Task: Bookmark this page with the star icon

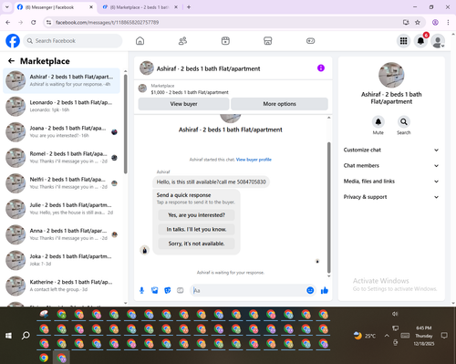Action: pos(418,22)
